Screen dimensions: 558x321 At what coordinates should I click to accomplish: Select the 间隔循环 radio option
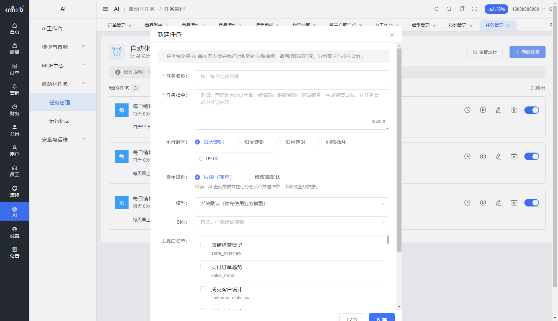click(332, 142)
